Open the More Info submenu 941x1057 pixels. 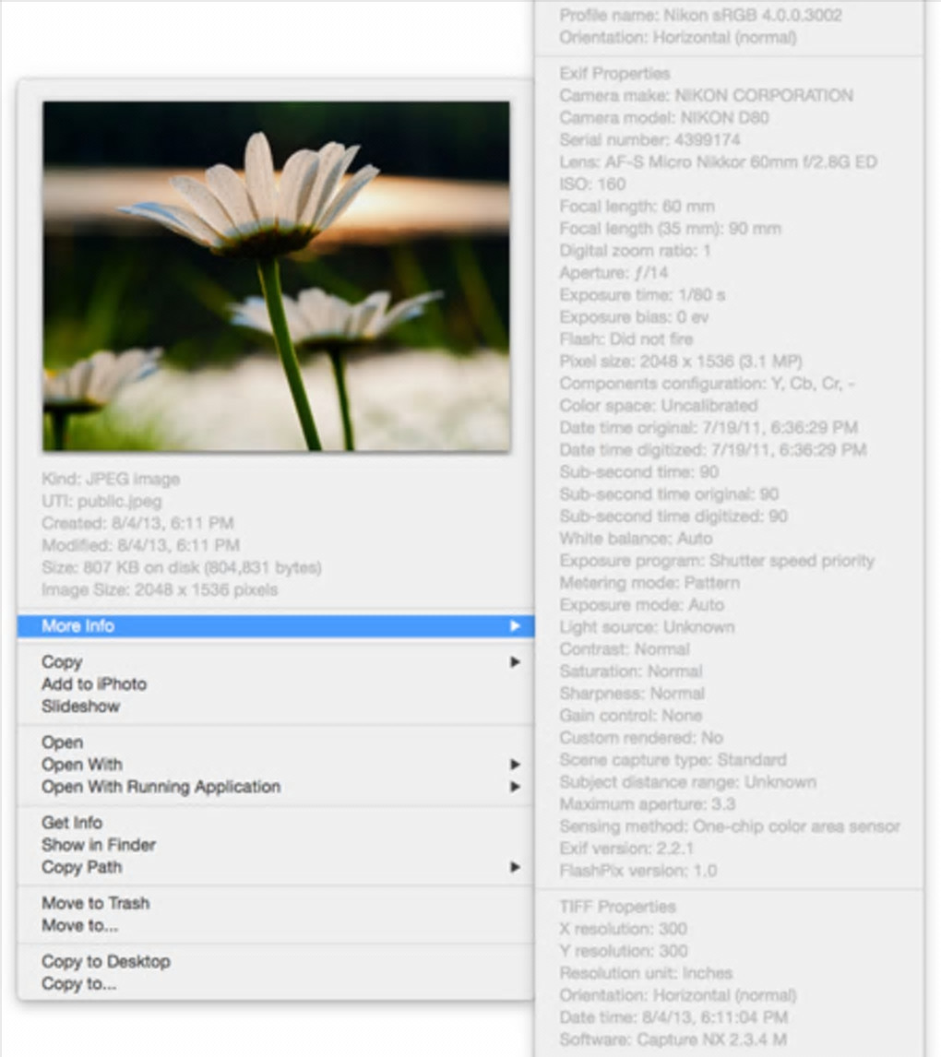click(276, 626)
